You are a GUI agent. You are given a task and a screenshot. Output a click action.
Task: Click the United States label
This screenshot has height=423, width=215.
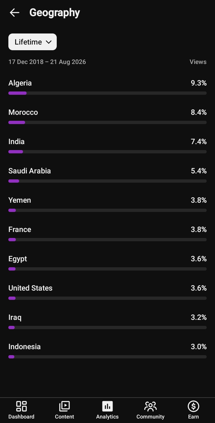coord(30,288)
